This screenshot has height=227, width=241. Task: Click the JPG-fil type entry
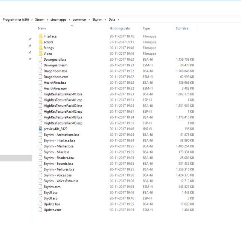(147, 129)
